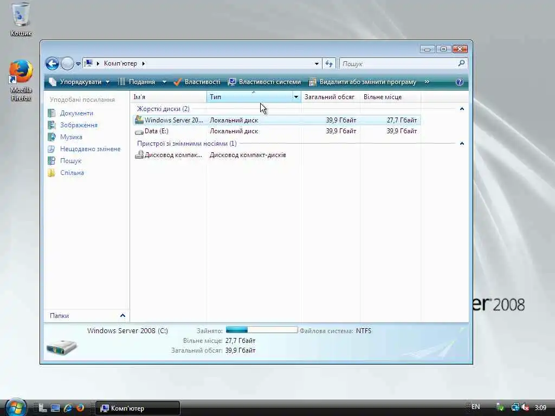This screenshot has width=555, height=416.
Task: Click the large drive icon in details pane
Action: (x=62, y=347)
